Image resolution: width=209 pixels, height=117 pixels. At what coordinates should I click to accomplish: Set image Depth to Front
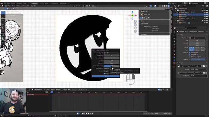197,48
